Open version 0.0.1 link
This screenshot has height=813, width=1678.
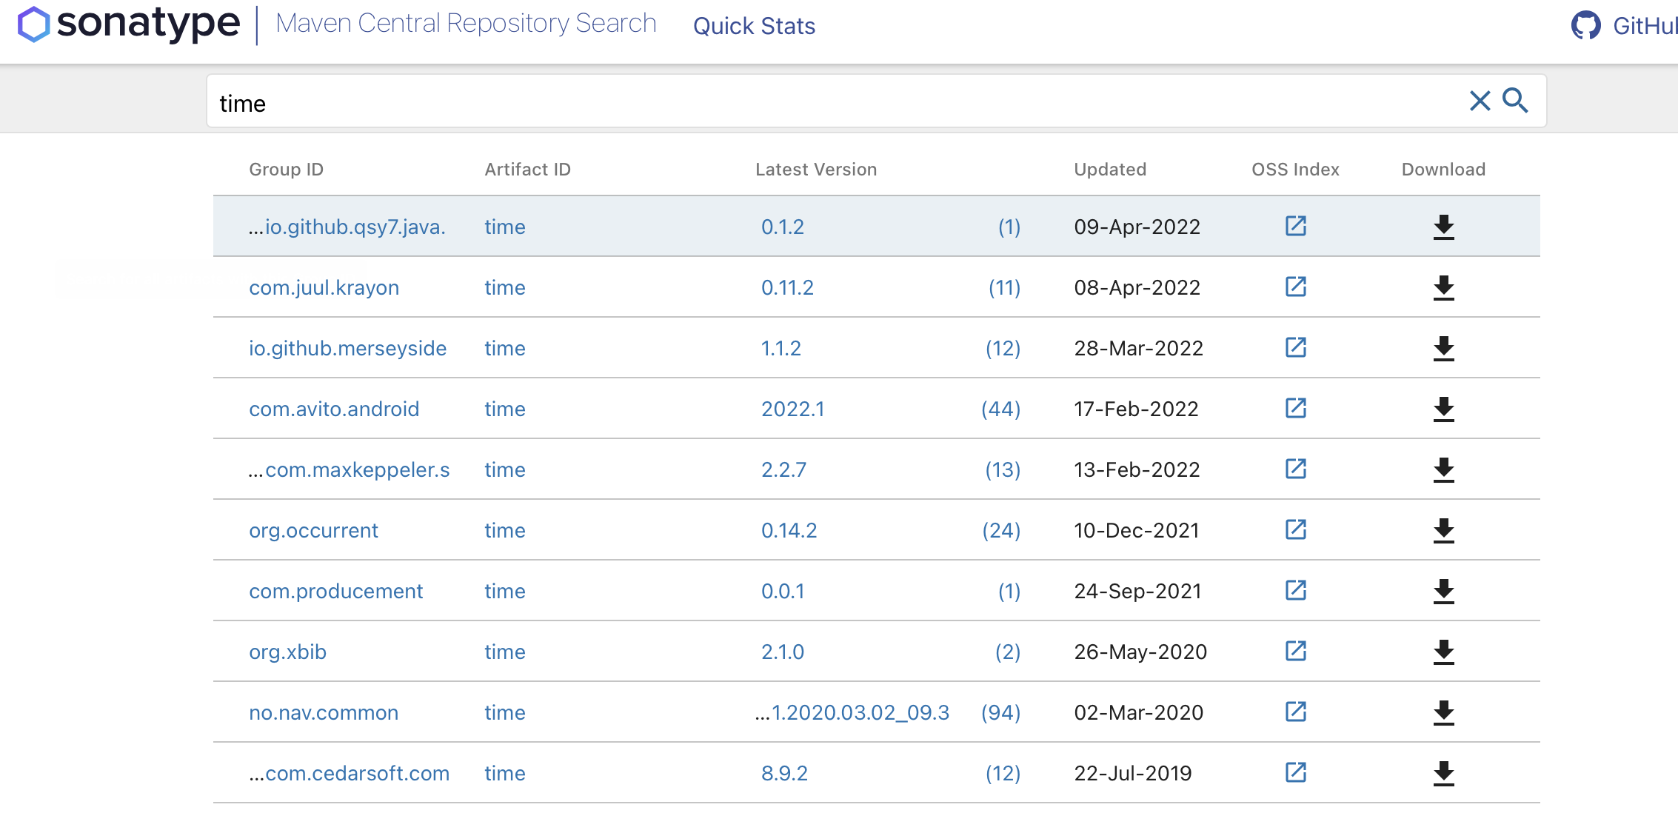[x=783, y=591]
